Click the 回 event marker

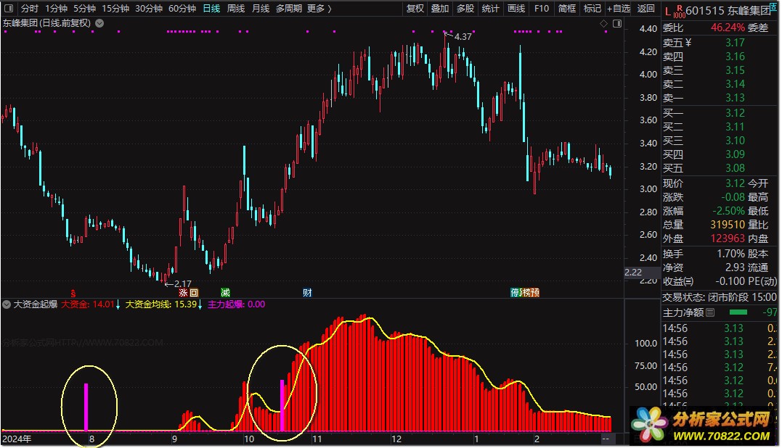click(x=194, y=293)
